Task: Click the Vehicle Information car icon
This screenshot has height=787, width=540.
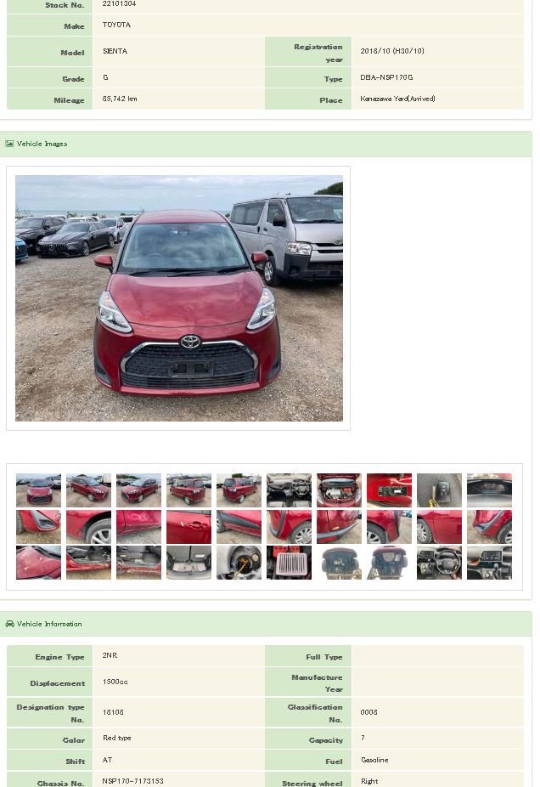Action: coord(9,624)
